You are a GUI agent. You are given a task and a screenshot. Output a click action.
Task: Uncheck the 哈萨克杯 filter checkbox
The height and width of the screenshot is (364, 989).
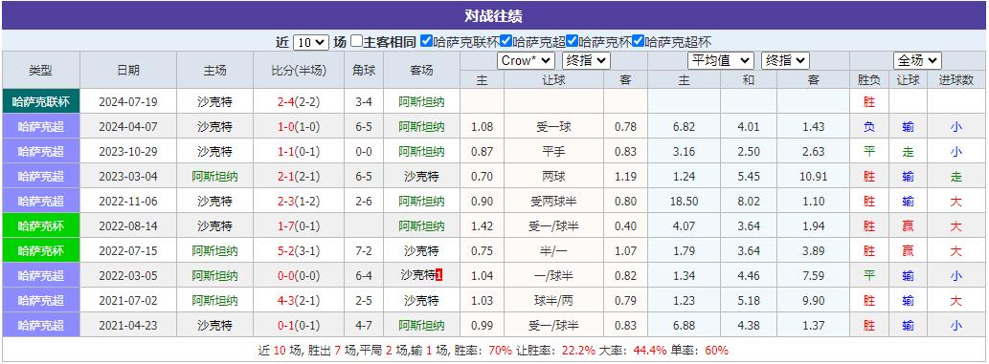pyautogui.click(x=573, y=42)
